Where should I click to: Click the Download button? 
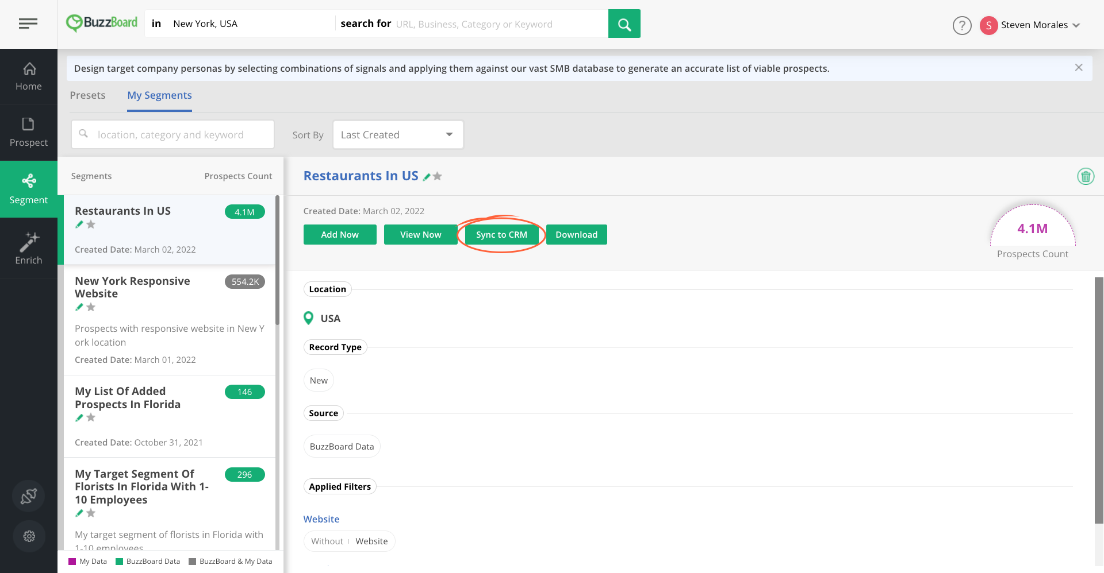pos(577,235)
